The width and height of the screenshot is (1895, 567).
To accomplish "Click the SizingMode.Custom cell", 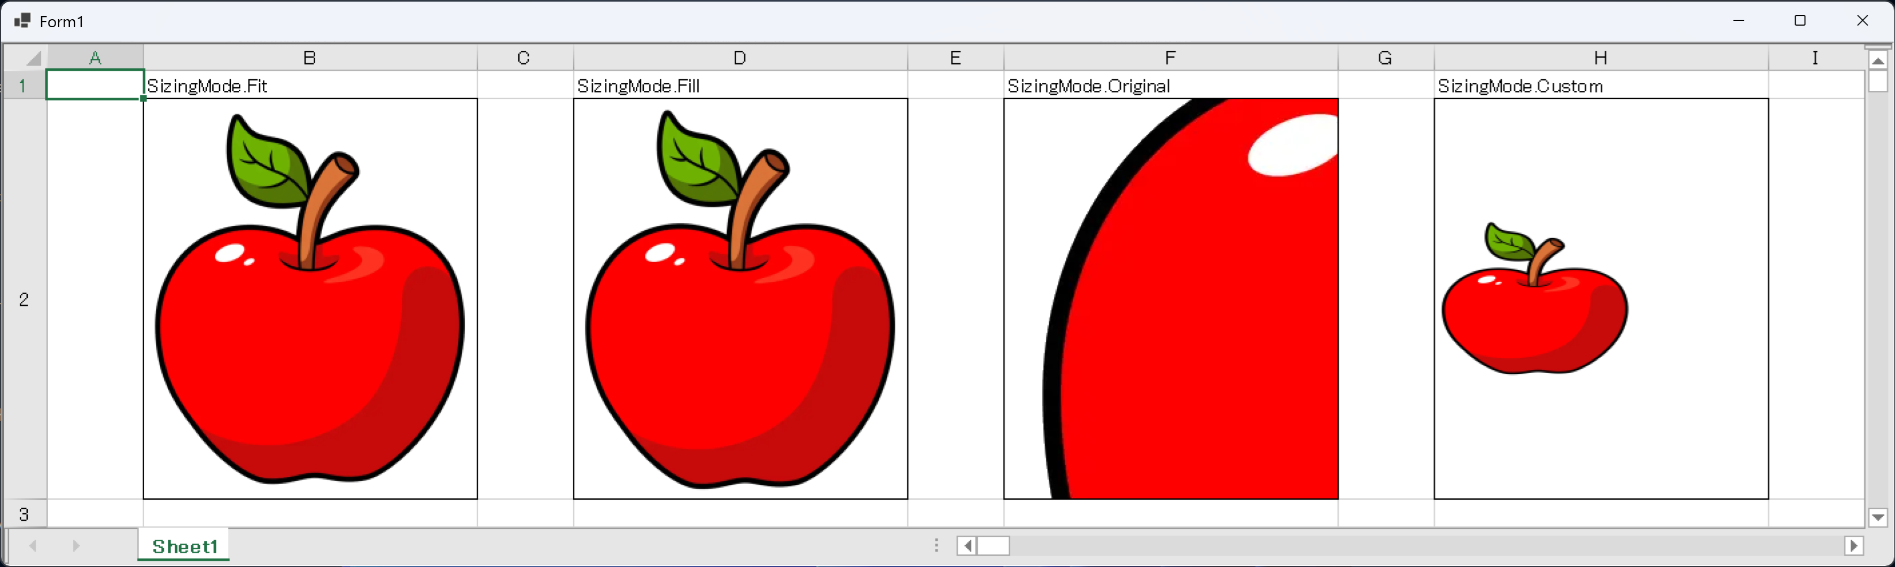I will [1601, 84].
